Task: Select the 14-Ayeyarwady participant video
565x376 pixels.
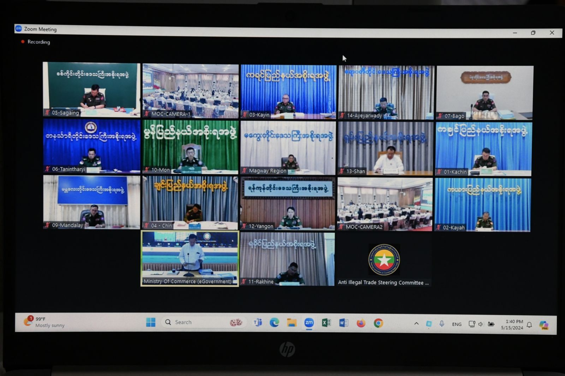Action: click(x=386, y=92)
